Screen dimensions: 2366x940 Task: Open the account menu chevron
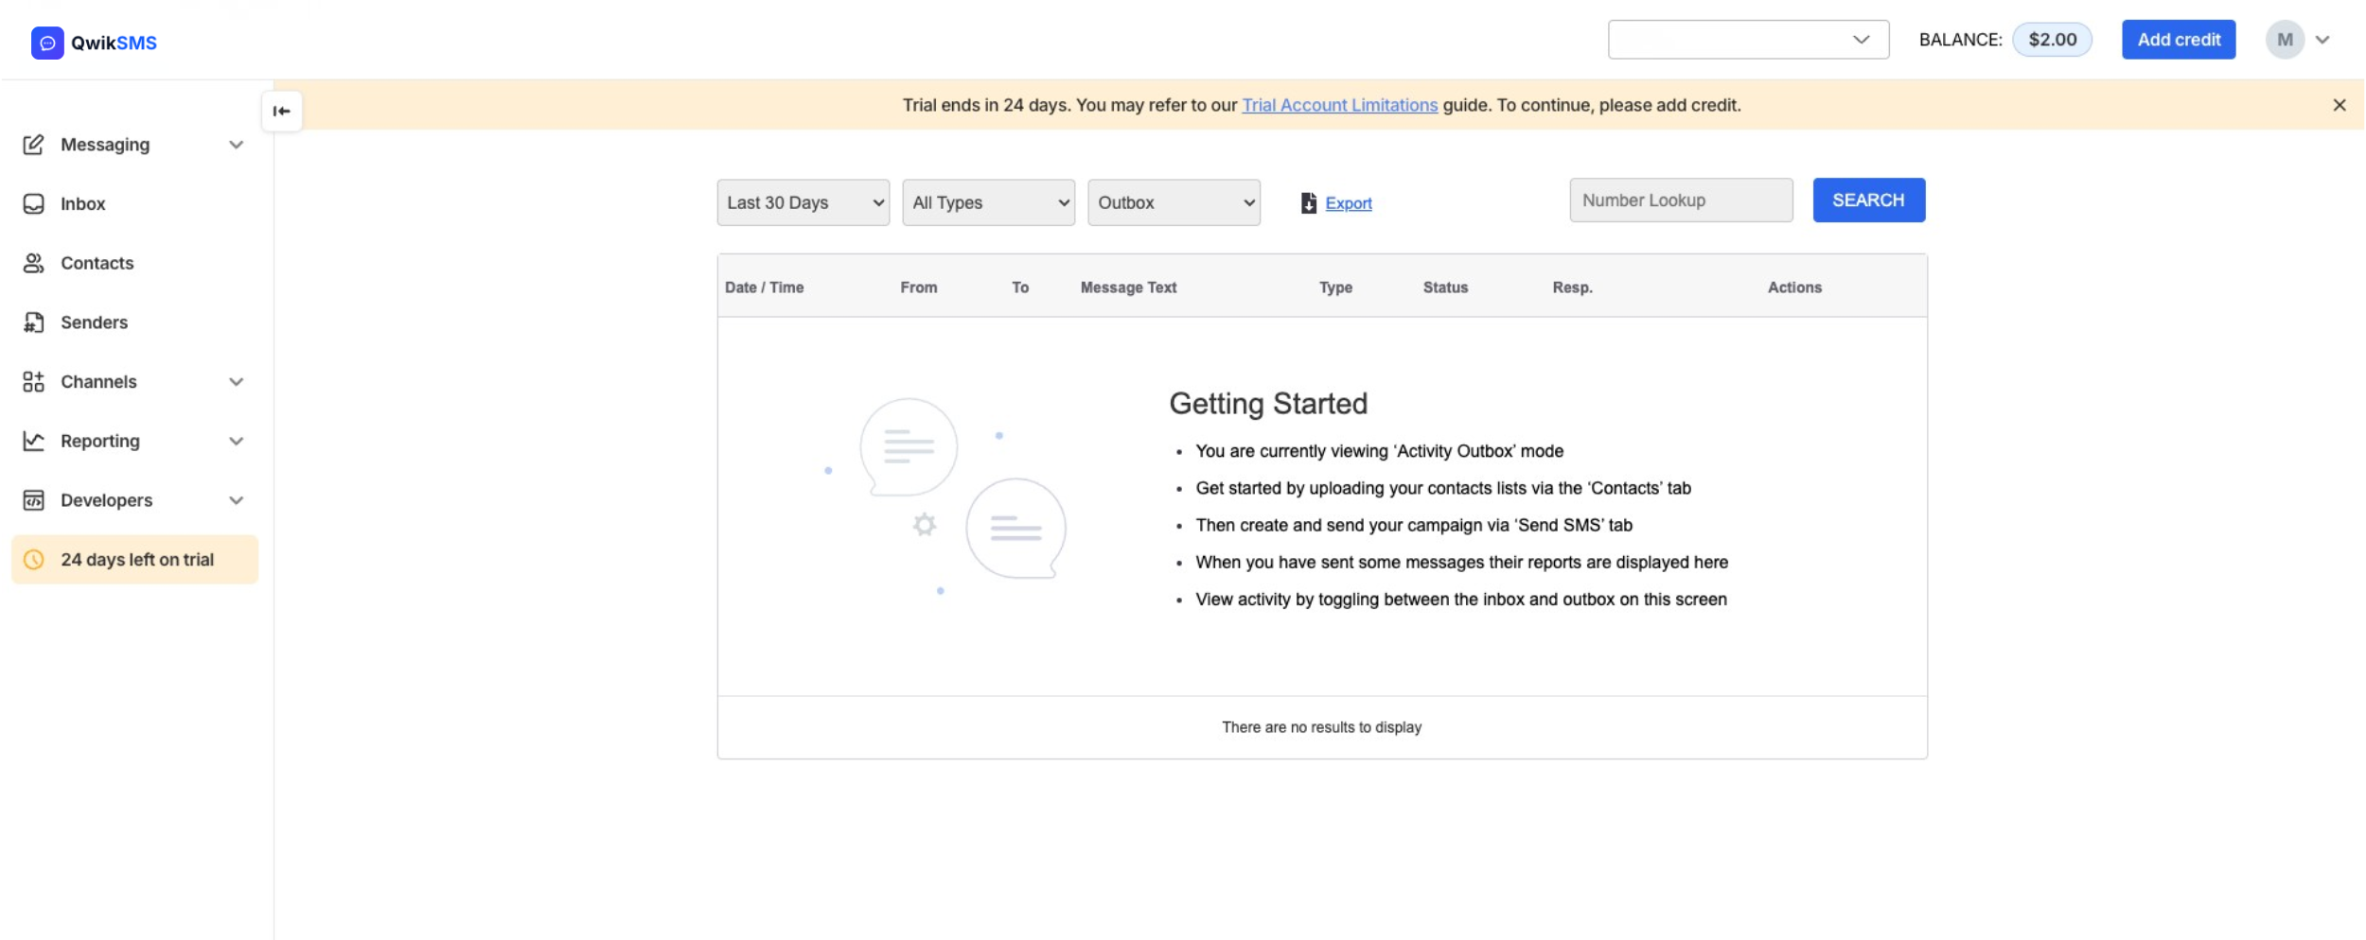2323,39
